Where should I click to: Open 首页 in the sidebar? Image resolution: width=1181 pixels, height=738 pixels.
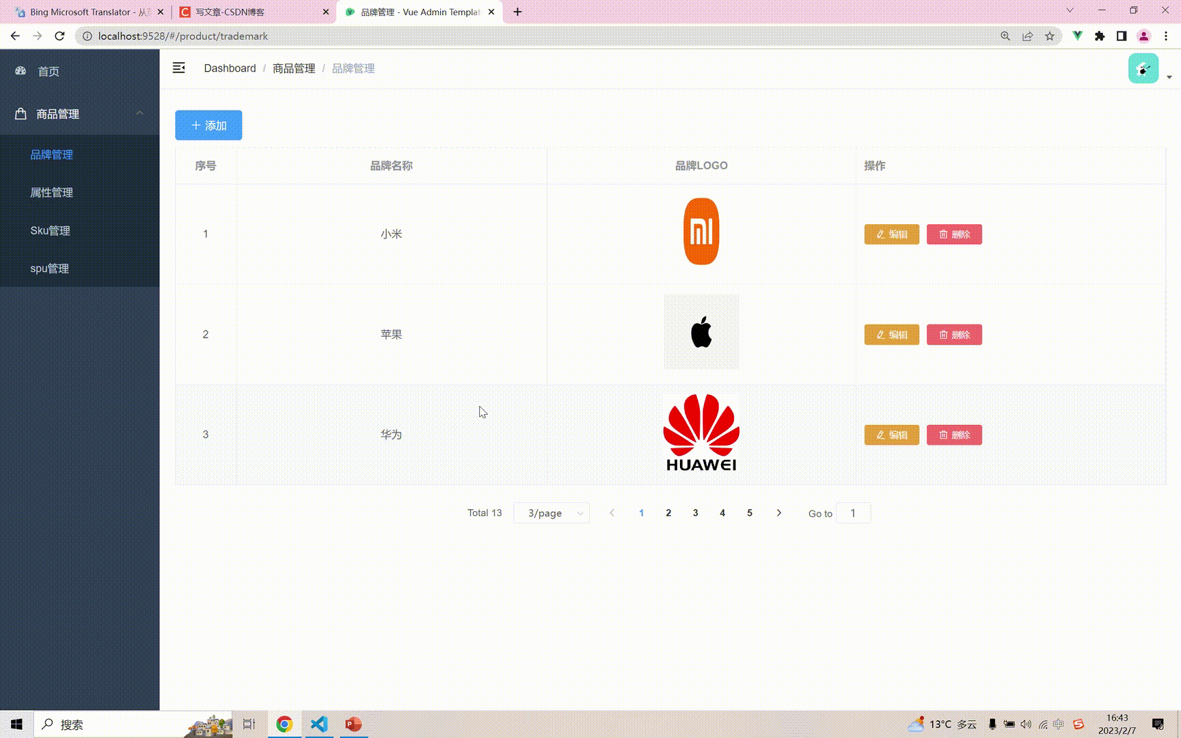(79, 71)
